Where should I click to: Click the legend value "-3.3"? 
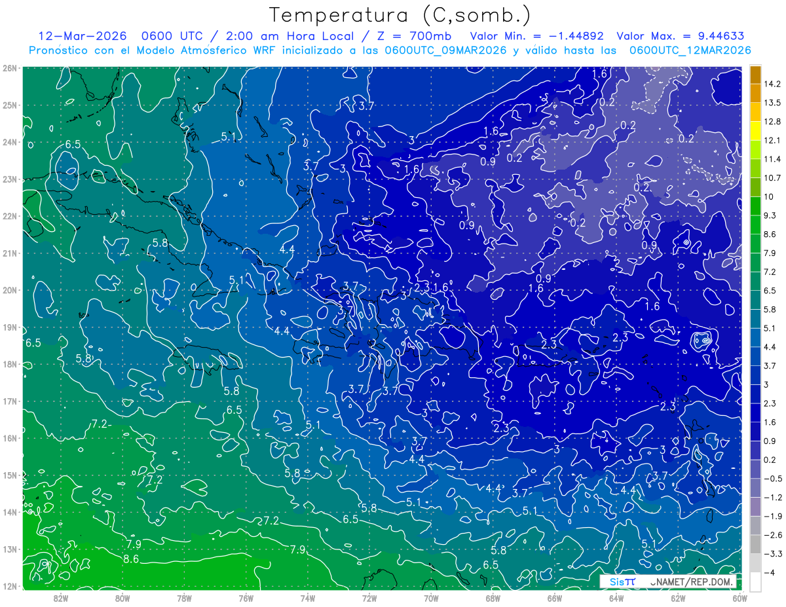(x=772, y=554)
